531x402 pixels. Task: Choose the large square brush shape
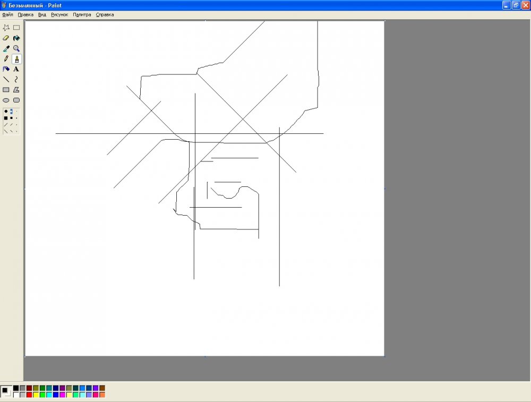tap(6, 118)
